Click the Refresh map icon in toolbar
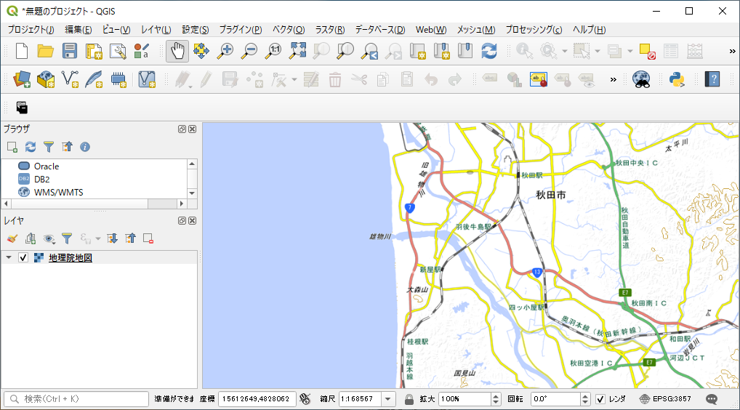 click(x=489, y=51)
